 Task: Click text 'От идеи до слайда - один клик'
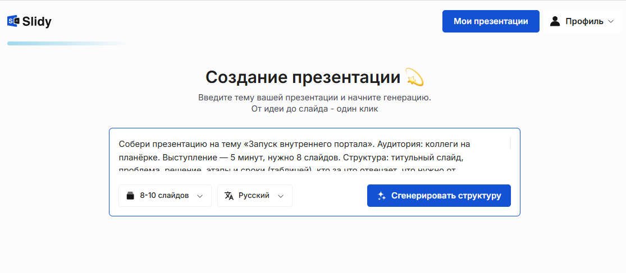click(314, 109)
